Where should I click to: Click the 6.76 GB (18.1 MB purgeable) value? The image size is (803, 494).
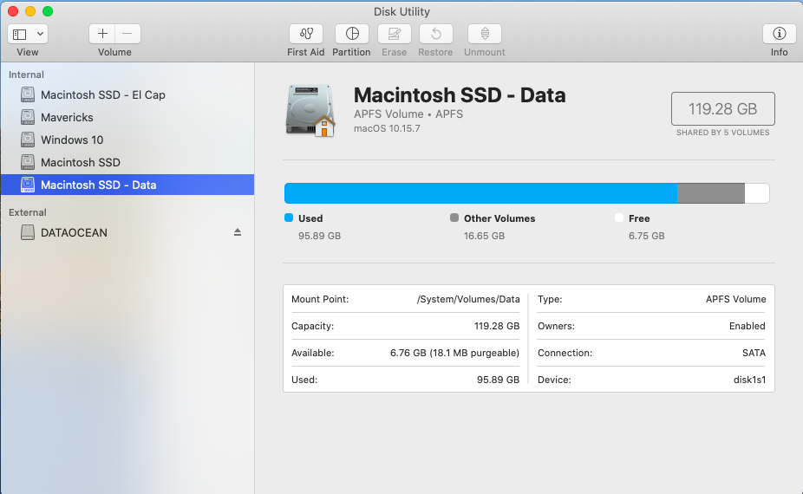coord(454,353)
